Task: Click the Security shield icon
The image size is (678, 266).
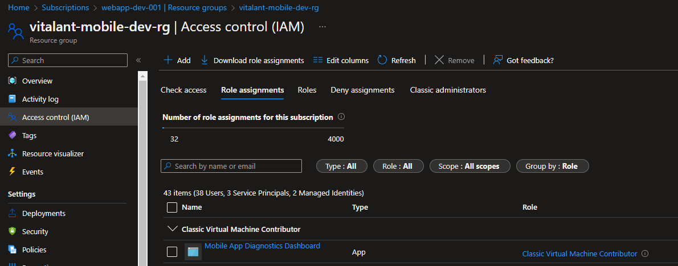Action: [x=12, y=231]
